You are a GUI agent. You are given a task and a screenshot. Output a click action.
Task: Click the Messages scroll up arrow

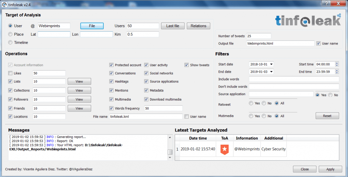[170, 138]
